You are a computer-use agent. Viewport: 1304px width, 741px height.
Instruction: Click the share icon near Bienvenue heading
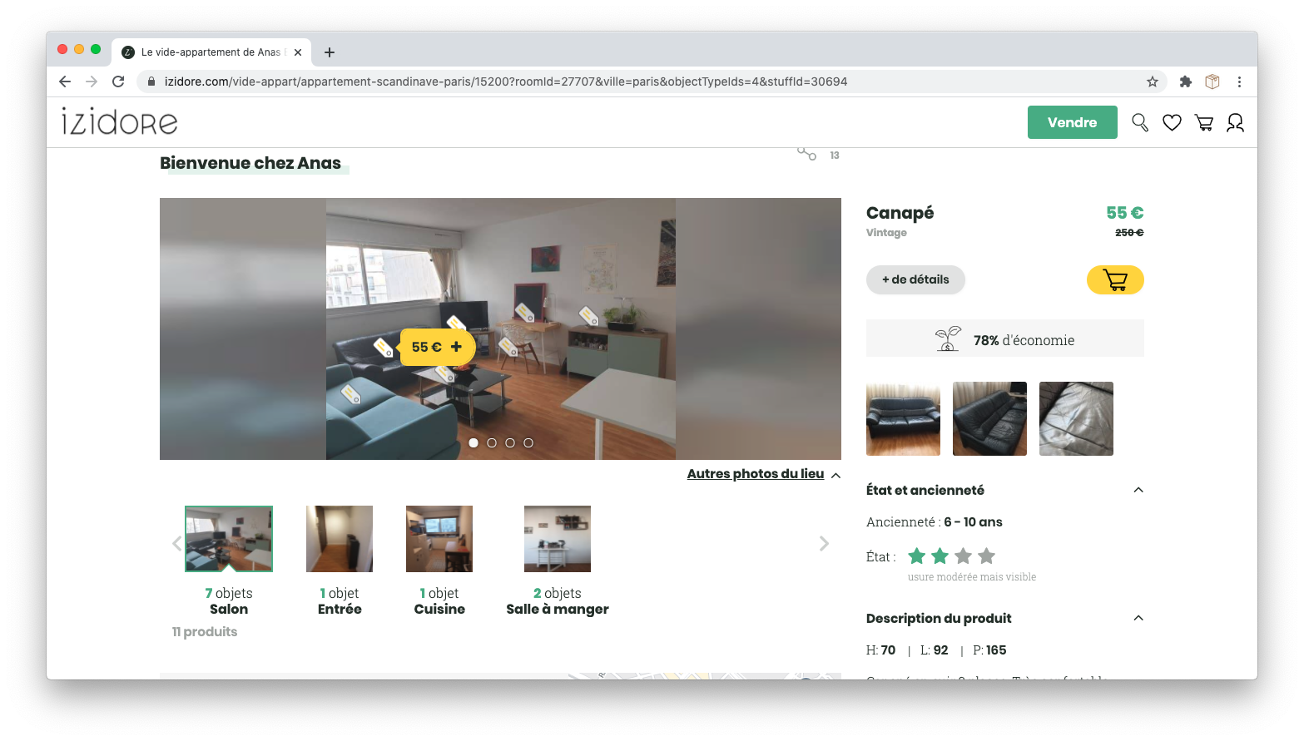[x=806, y=154]
